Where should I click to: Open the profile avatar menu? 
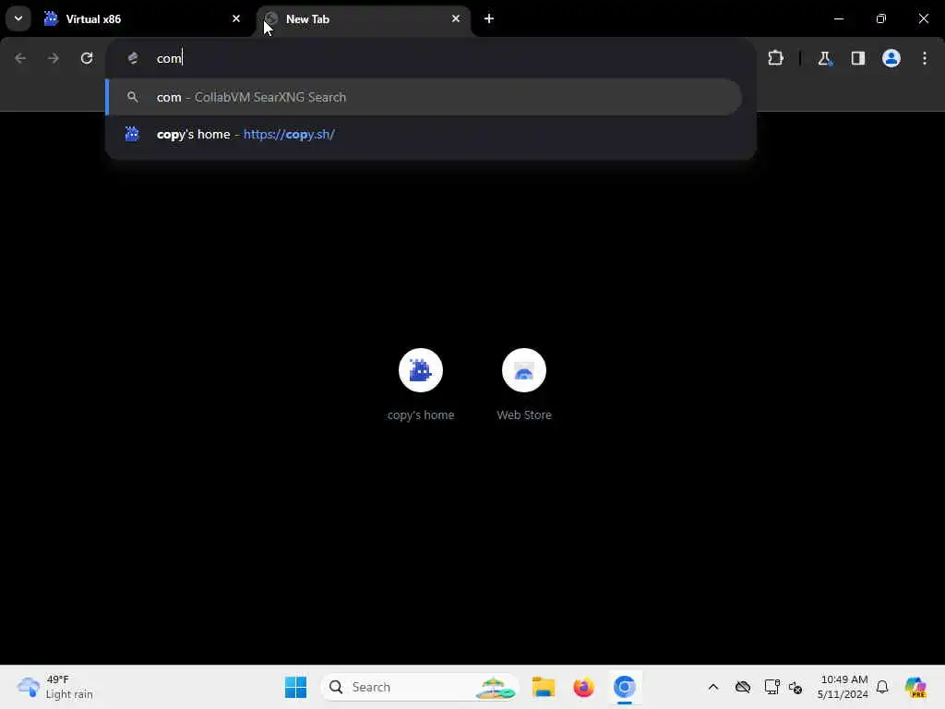pos(891,58)
